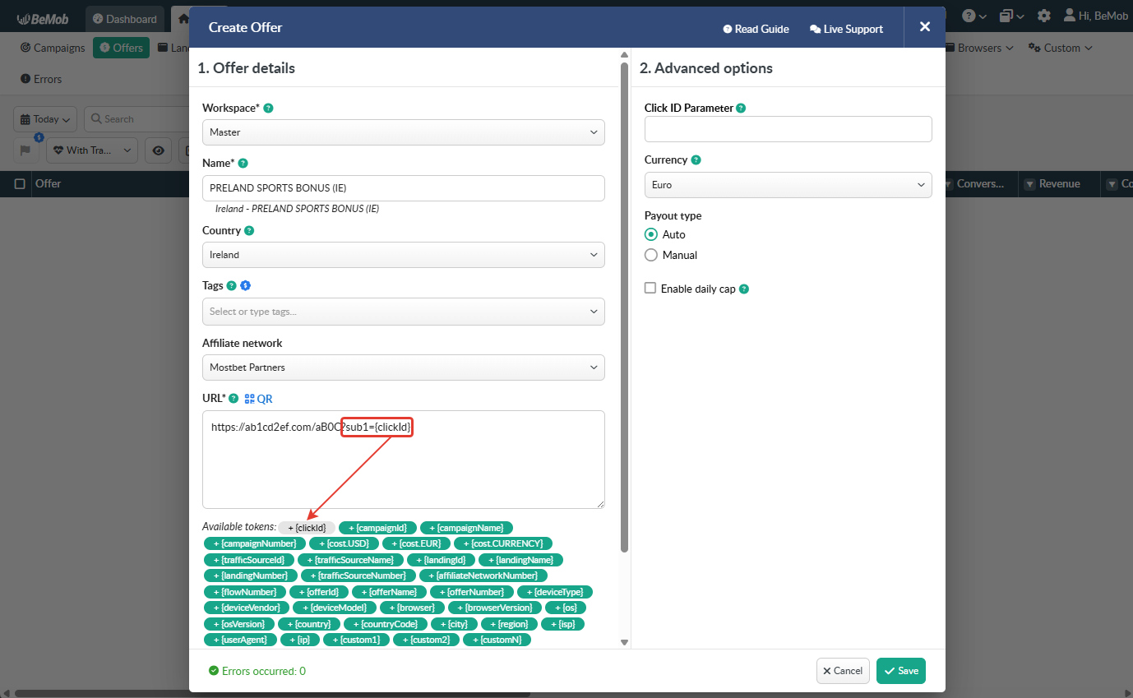Open the Country dropdown showing Ireland
Image resolution: width=1133 pixels, height=698 pixels.
tap(403, 255)
